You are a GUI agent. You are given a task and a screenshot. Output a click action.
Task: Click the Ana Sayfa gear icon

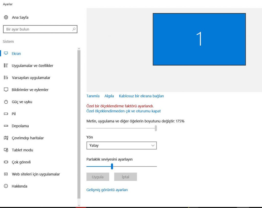coord(6,17)
